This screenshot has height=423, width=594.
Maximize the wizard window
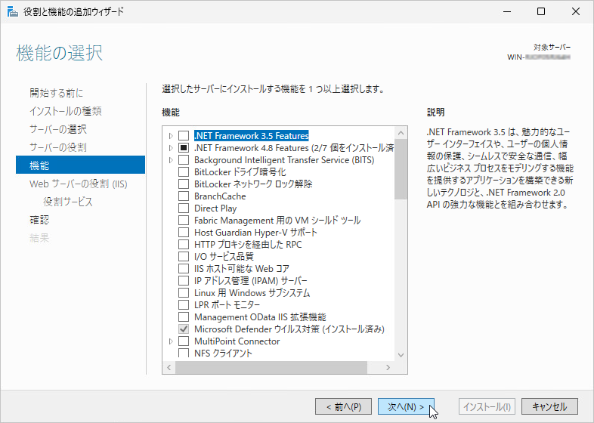541,12
